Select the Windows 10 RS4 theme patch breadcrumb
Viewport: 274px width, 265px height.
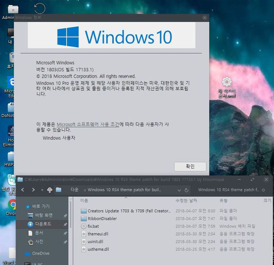tap(124, 189)
